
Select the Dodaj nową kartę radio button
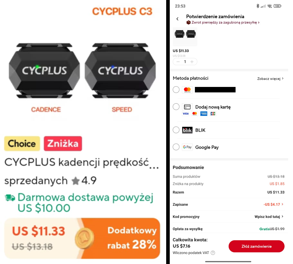point(176,107)
